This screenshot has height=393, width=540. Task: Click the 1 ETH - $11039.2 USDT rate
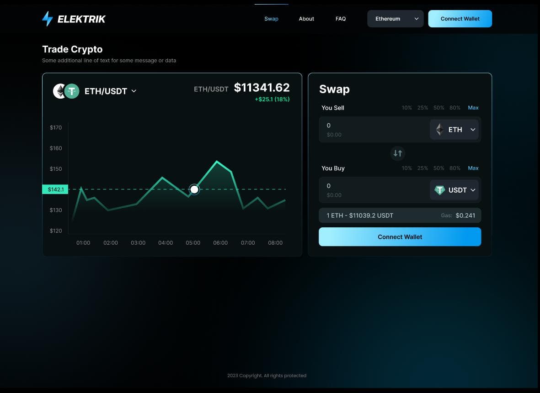pyautogui.click(x=360, y=215)
